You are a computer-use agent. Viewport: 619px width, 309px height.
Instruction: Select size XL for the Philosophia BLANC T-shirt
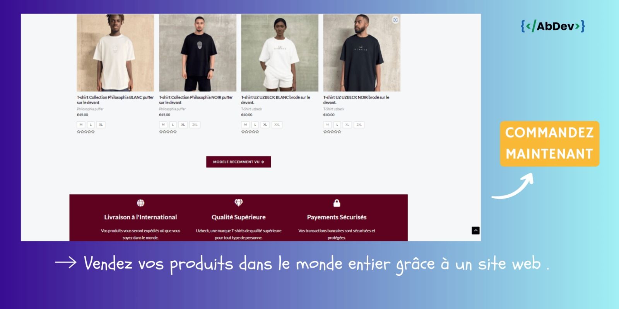point(101,125)
